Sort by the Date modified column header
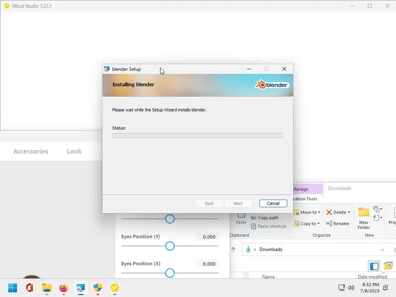The image size is (396, 297). coord(372,277)
